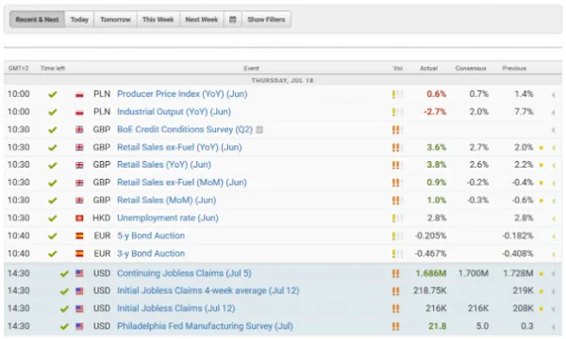Expand the Continuing Jobless Claims row arrow
This screenshot has height=339, width=566.
point(553,274)
